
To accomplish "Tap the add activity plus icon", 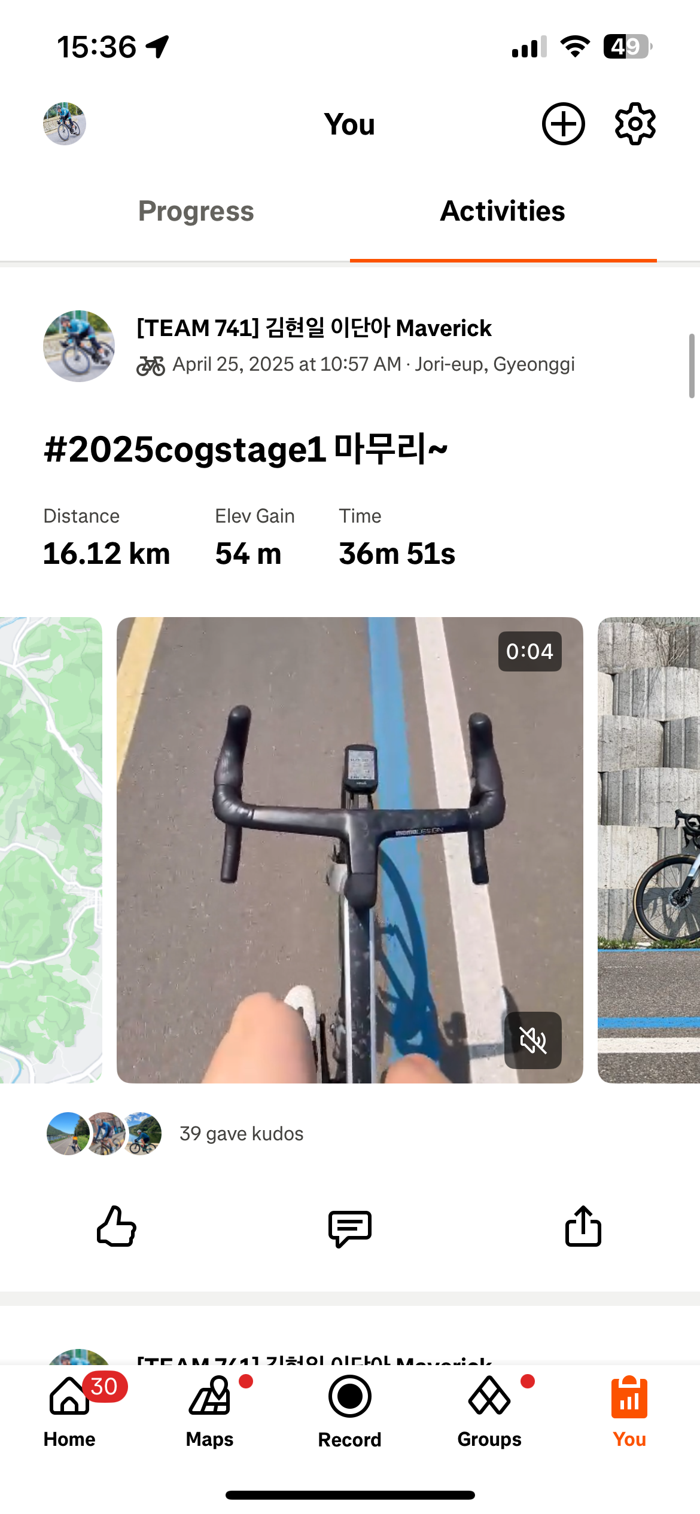I will (x=563, y=124).
